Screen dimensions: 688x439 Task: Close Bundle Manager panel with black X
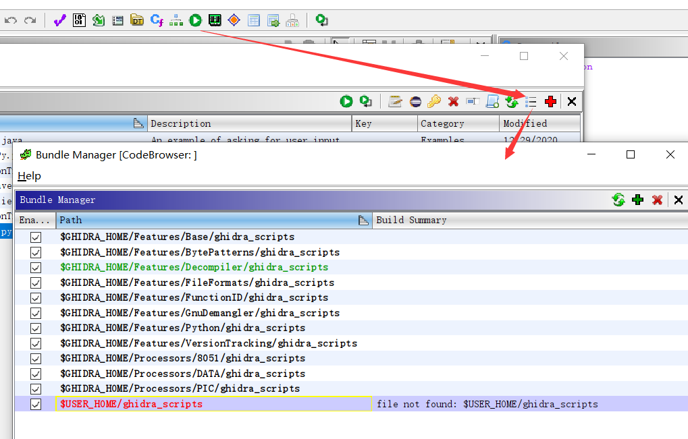click(679, 200)
